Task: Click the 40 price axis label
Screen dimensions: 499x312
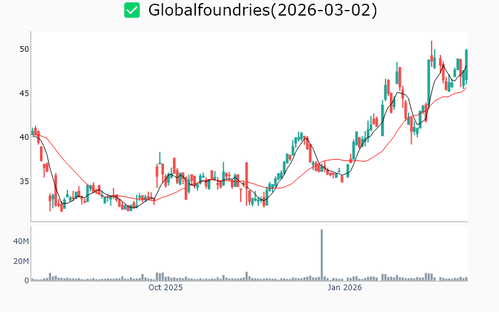Action: coord(24,137)
